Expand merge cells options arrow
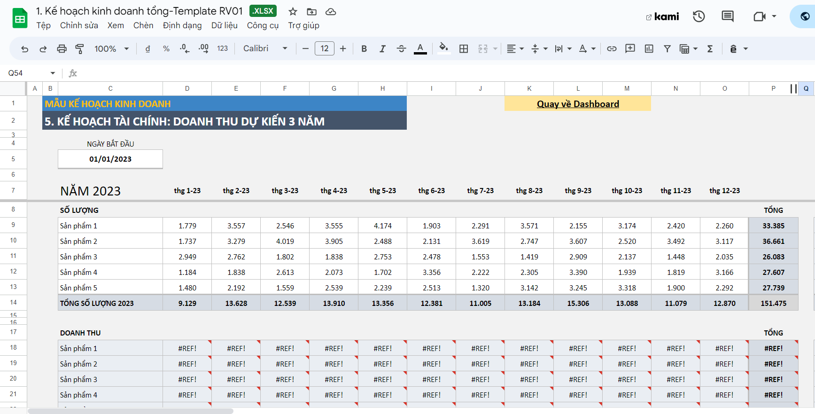815x414 pixels. click(495, 49)
